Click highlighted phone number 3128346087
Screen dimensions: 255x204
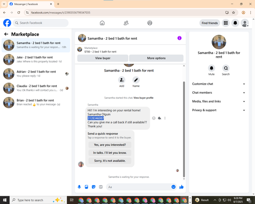tap(96, 118)
